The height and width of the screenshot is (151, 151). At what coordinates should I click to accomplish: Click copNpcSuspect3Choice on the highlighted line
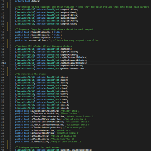(x=73, y=63)
